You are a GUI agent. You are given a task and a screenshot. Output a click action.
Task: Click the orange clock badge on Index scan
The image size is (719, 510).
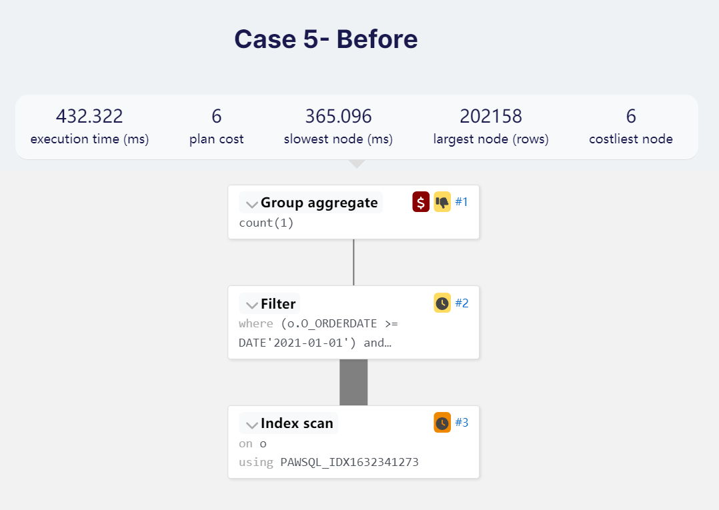click(x=442, y=423)
